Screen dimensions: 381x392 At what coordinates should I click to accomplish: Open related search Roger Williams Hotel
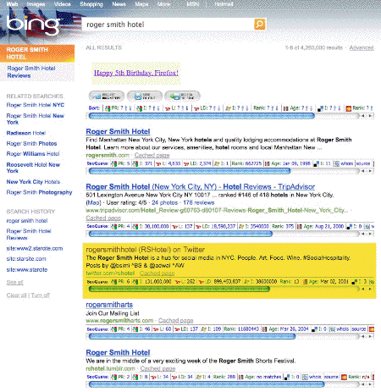point(33,154)
